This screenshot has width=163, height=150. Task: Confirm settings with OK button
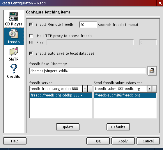[98, 141]
